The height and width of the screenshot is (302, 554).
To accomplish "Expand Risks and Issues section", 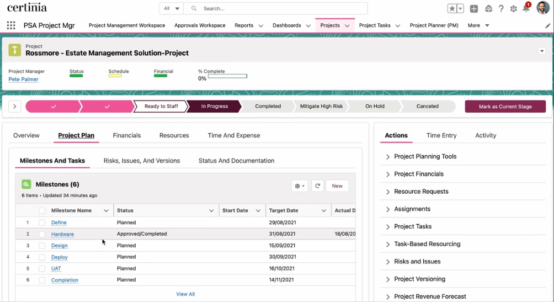I will [x=387, y=262].
